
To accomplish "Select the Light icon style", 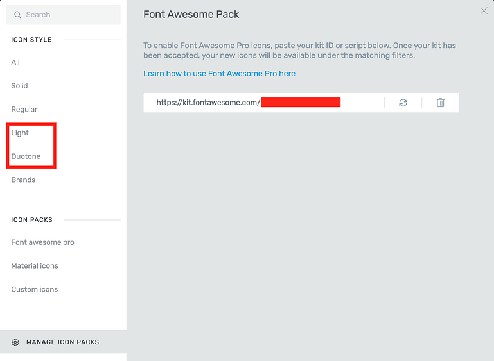I will [x=20, y=133].
